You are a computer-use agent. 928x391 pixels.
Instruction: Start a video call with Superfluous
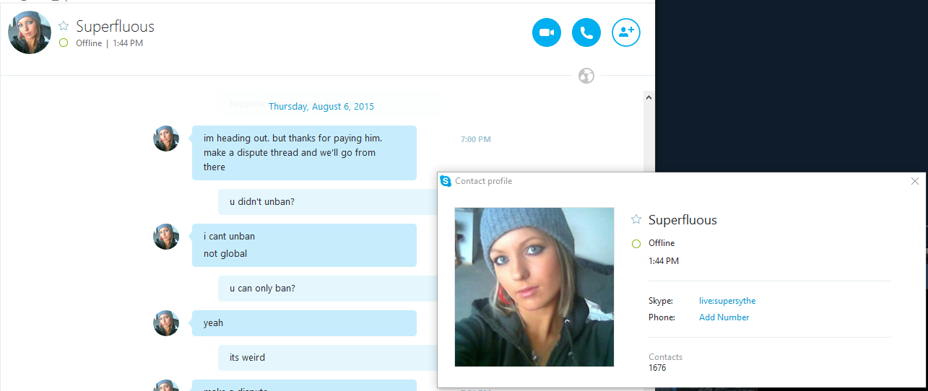[547, 32]
